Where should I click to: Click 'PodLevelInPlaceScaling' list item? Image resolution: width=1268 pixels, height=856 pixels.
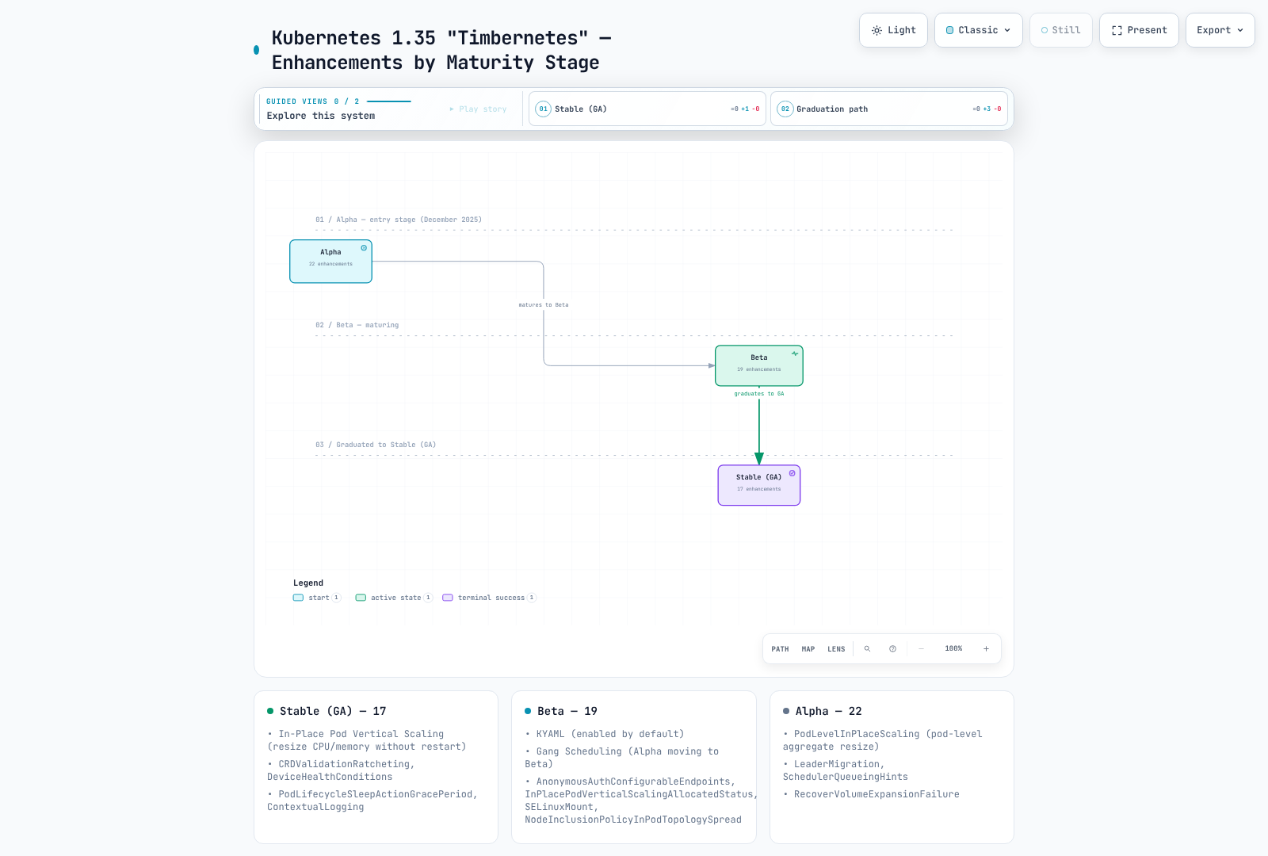[x=883, y=740]
